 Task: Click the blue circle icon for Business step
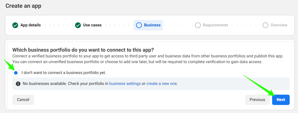pos(139,25)
